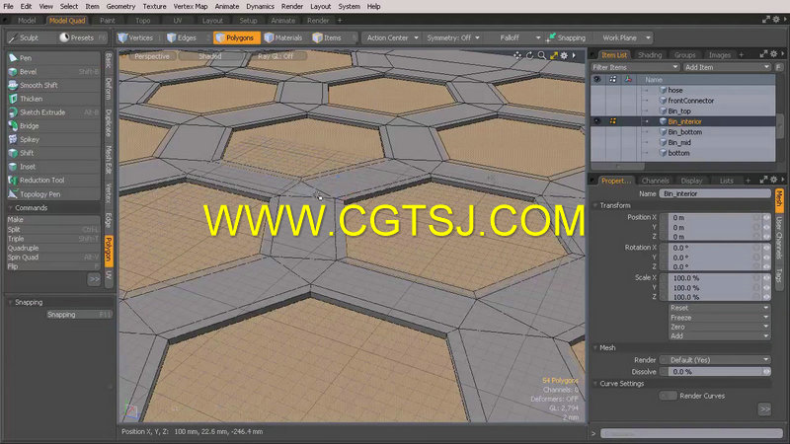This screenshot has width=790, height=444.
Task: Open layout settings gear at top right
Action: click(776, 19)
